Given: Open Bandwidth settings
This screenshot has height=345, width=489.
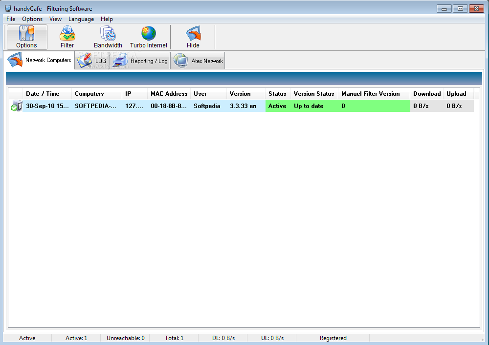Looking at the screenshot, I should (108, 37).
